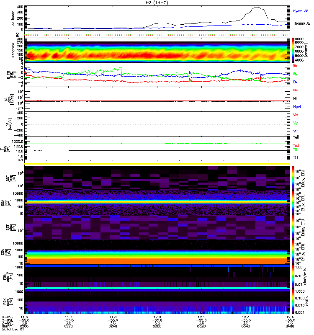This screenshot has height=335, width=314.
Task: Pick the red "Ne" density legend label
Action: [296, 90]
